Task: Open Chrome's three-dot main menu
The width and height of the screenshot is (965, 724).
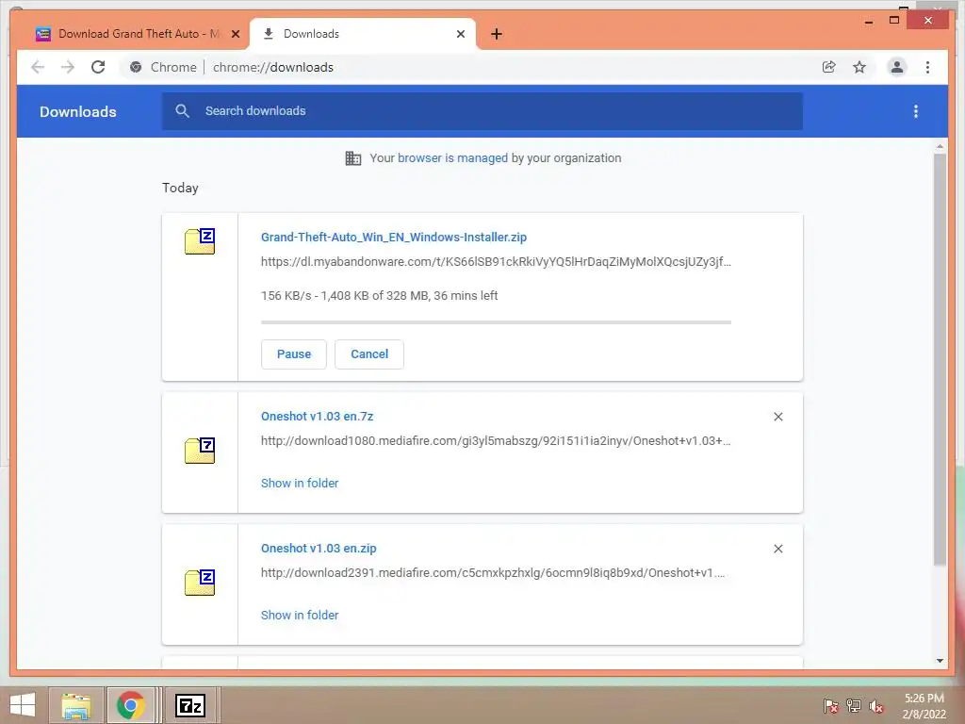Action: 927,67
